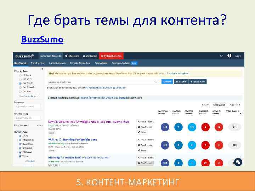The height and width of the screenshot is (191, 255).
Task: Open the Influencers menu
Action: pyautogui.click(x=72, y=56)
